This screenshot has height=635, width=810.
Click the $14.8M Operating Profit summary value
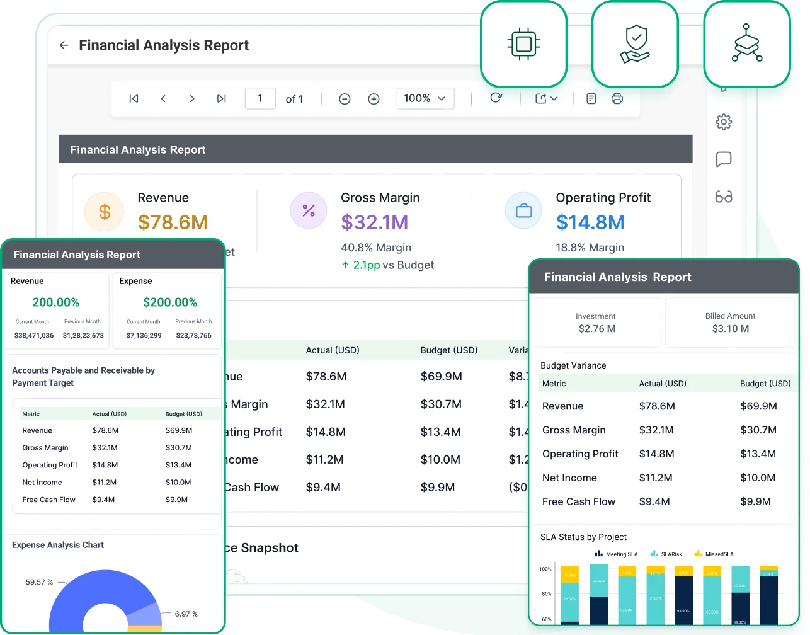click(x=590, y=222)
